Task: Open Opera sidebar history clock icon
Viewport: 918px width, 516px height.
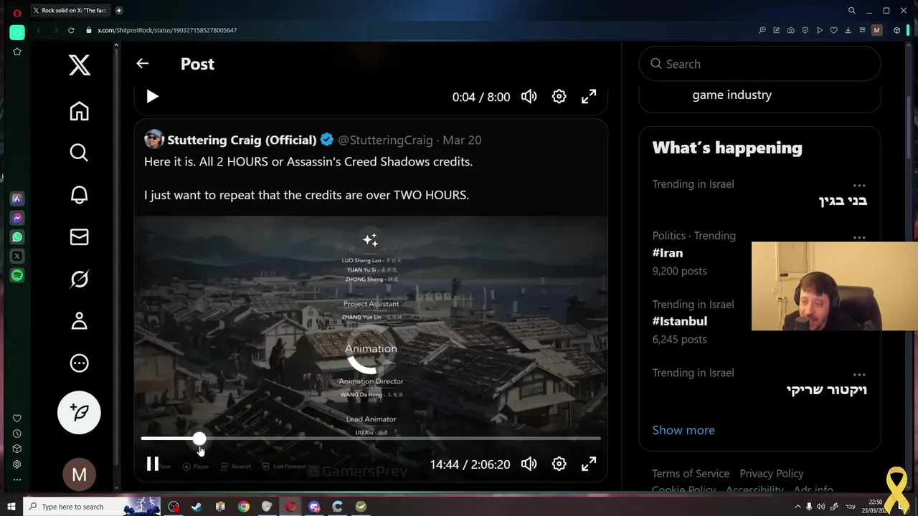Action: [x=17, y=434]
